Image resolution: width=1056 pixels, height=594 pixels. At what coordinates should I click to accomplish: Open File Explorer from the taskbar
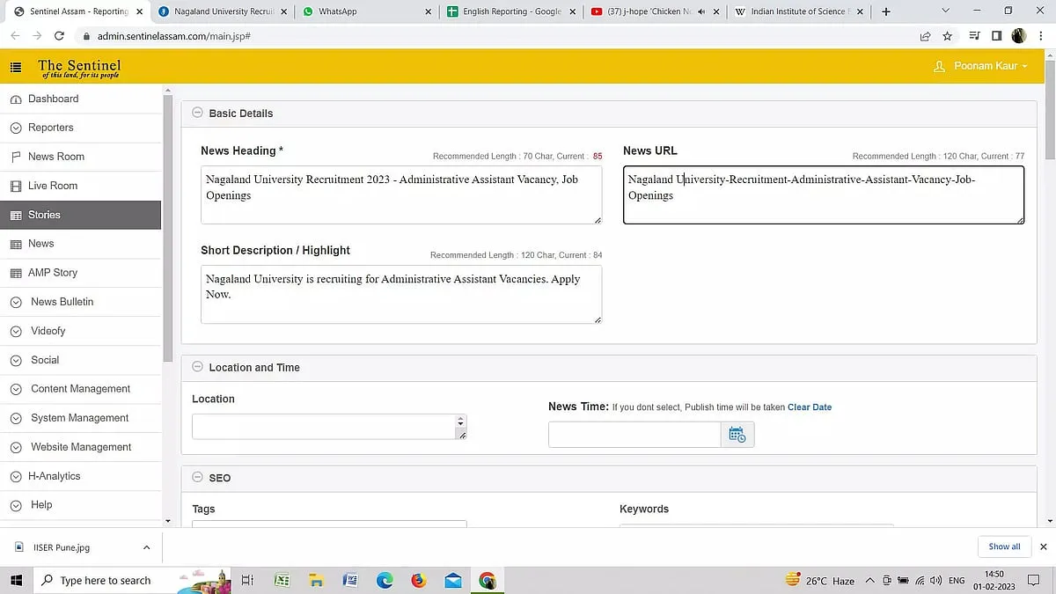pos(316,581)
